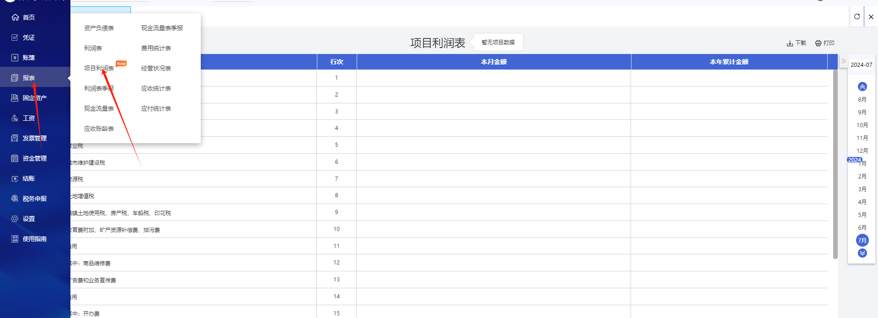Click the down chevron in month picker
Screen dimensions: 878x318
tap(862, 253)
